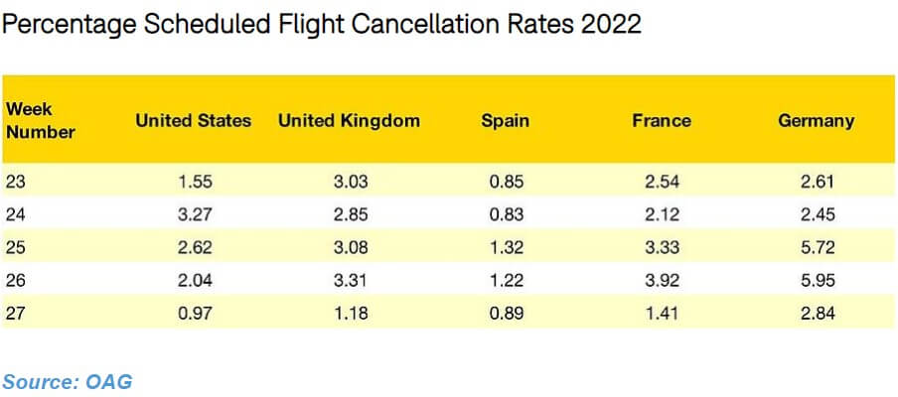Select the United Kingdom column header
Screen dimensions: 898x397
coord(349,121)
